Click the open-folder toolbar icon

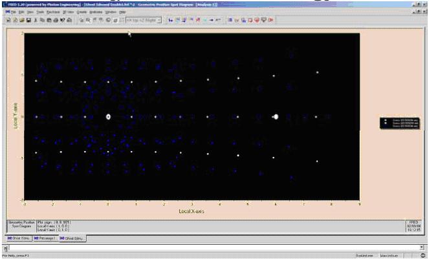[22, 20]
